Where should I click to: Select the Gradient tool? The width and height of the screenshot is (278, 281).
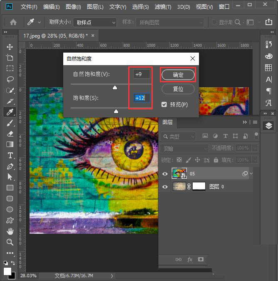point(10,144)
